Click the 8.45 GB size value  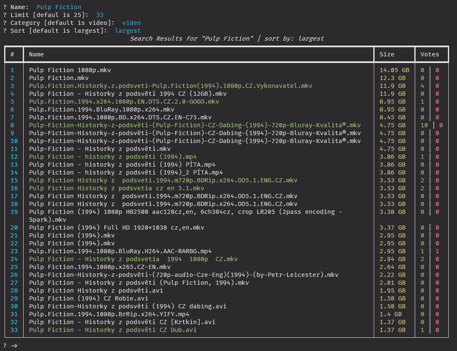392,117
